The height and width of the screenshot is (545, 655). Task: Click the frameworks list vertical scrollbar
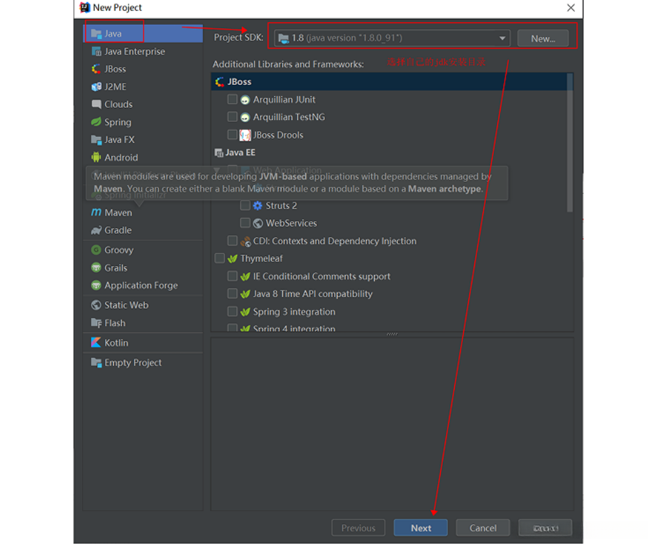point(570,143)
